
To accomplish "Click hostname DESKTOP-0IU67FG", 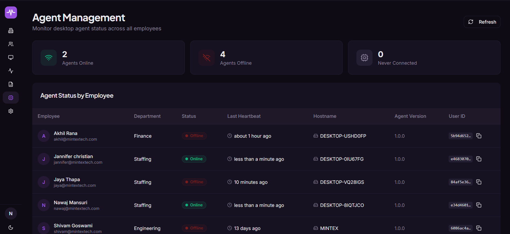I will [342, 159].
